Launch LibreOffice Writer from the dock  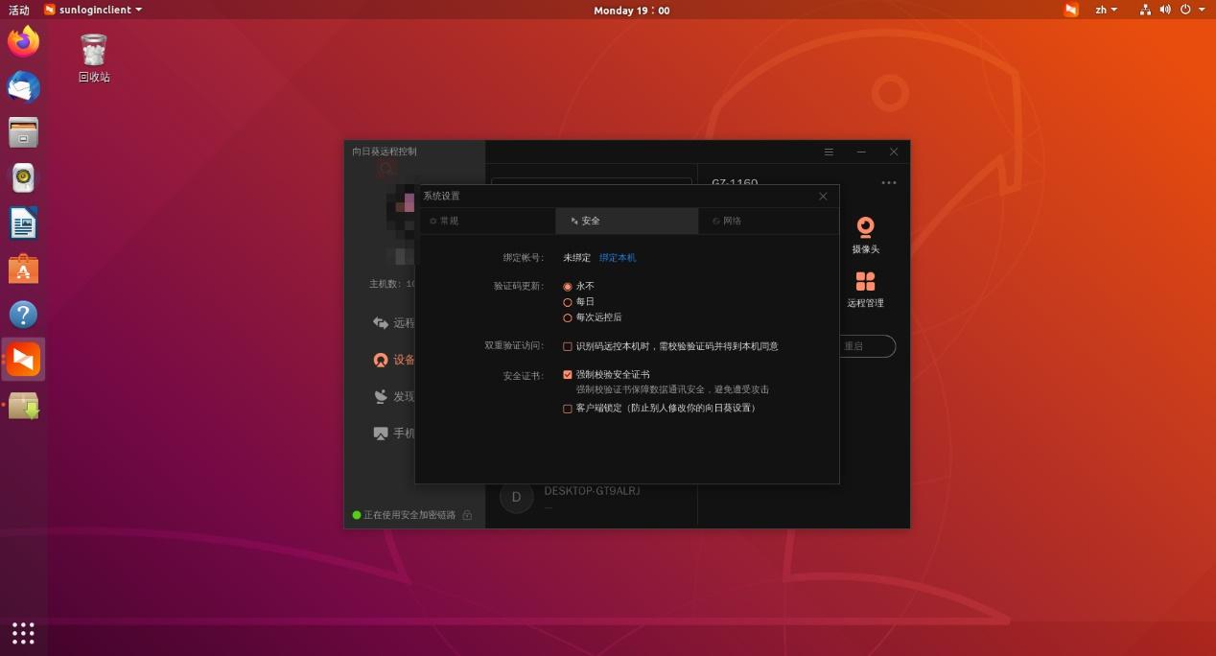23,223
